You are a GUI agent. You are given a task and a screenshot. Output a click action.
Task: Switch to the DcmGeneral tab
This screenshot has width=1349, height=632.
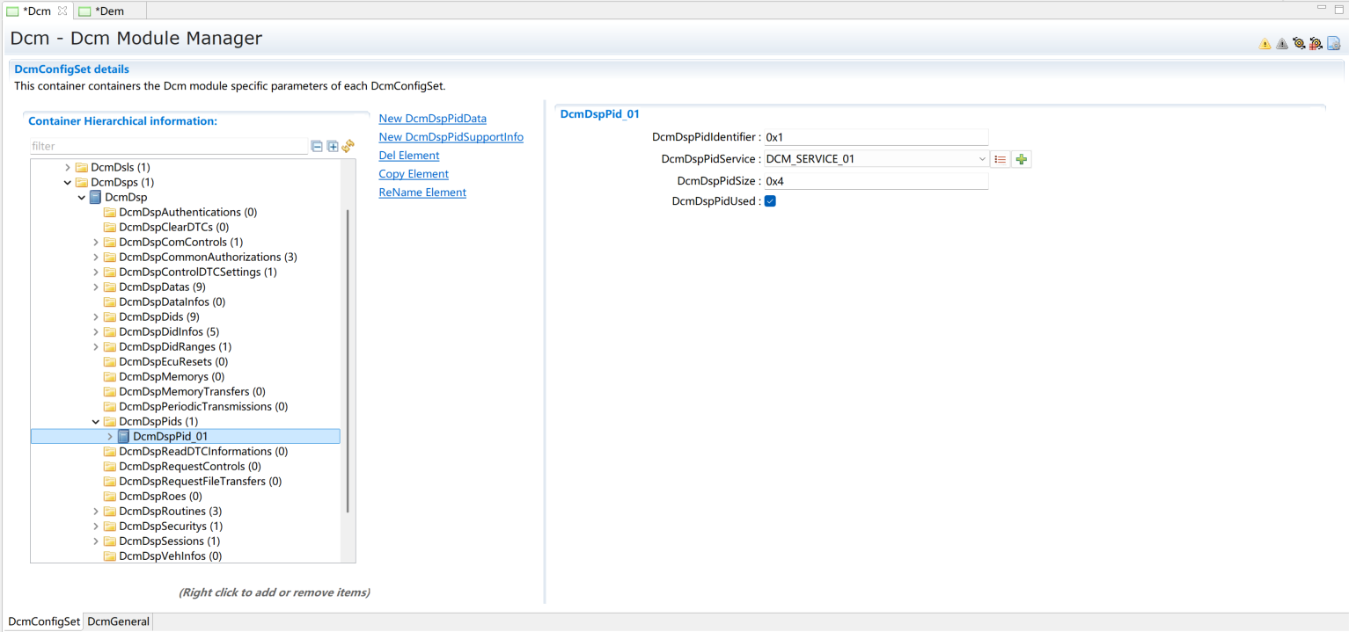pyautogui.click(x=119, y=621)
